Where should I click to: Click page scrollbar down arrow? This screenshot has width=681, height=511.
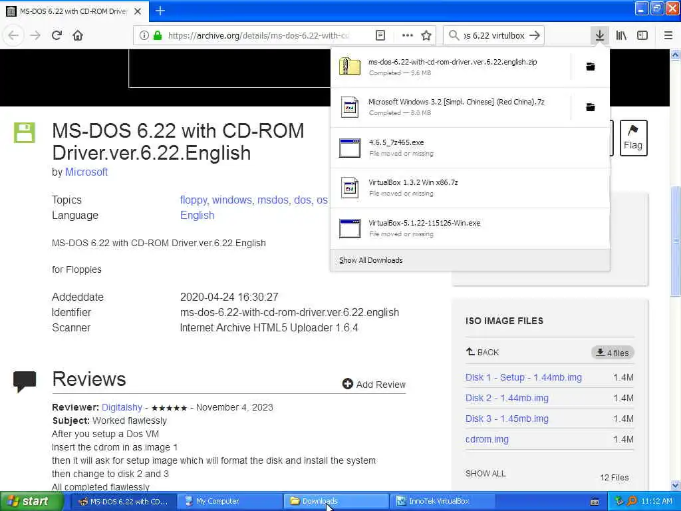point(675,485)
